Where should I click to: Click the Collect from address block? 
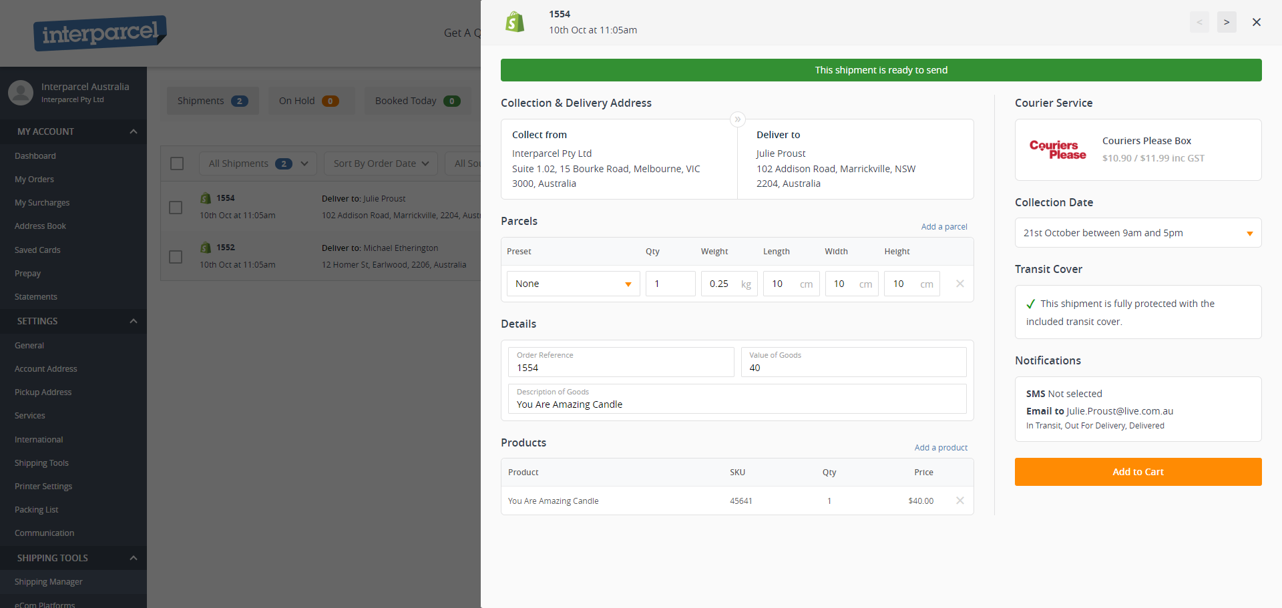tap(619, 159)
